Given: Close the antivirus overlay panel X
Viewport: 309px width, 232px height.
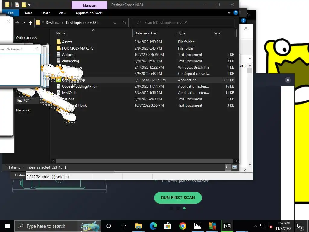Looking at the screenshot, I should pyautogui.click(x=288, y=80).
